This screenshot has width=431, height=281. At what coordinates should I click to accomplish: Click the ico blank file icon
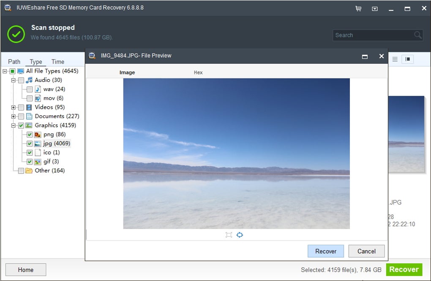38,153
